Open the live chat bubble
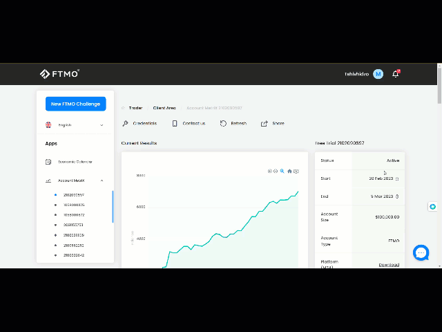 click(x=421, y=252)
